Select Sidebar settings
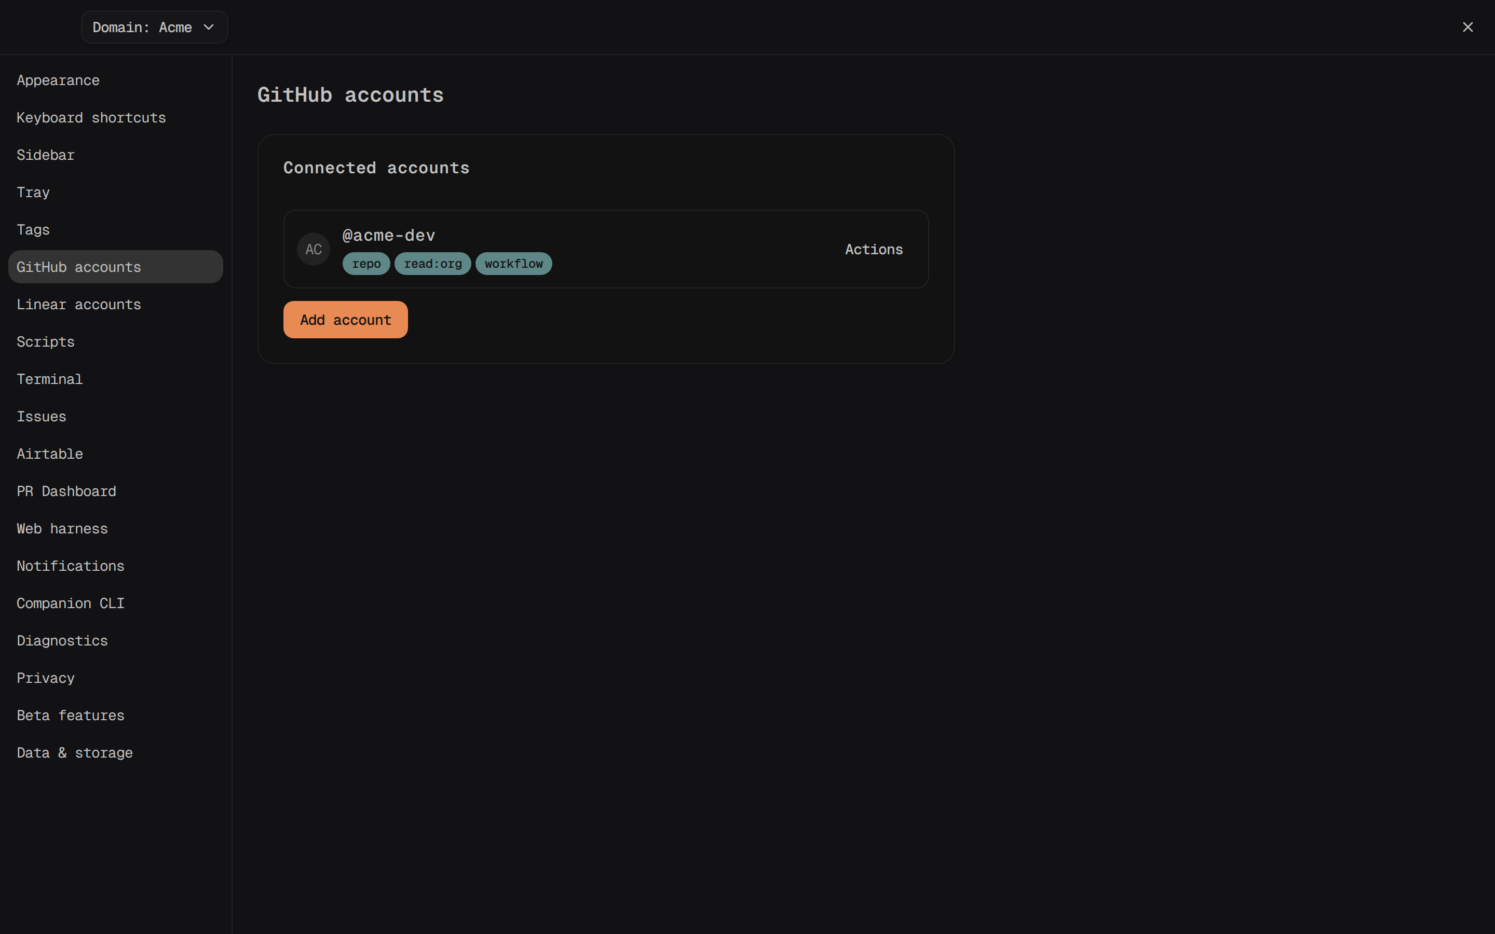 click(116, 155)
